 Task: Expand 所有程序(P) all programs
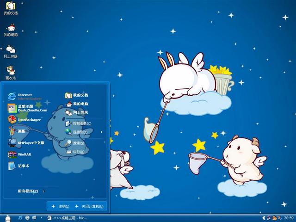point(28,191)
